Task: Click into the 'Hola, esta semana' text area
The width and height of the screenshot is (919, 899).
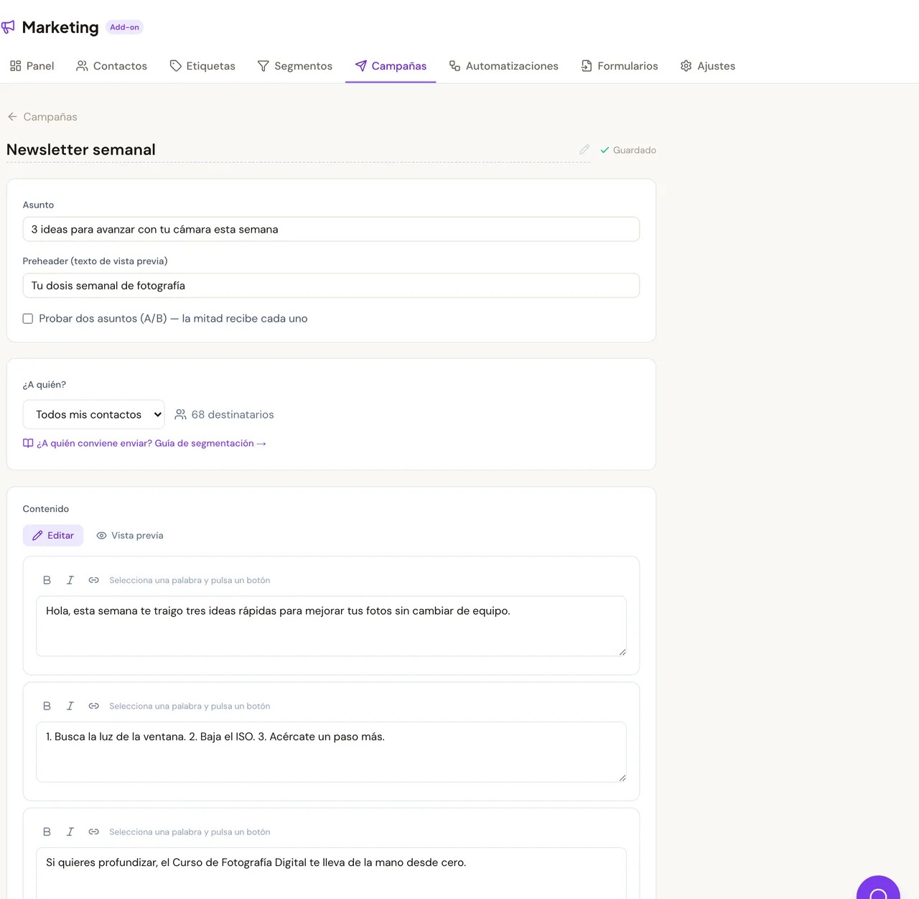Action: [331, 626]
